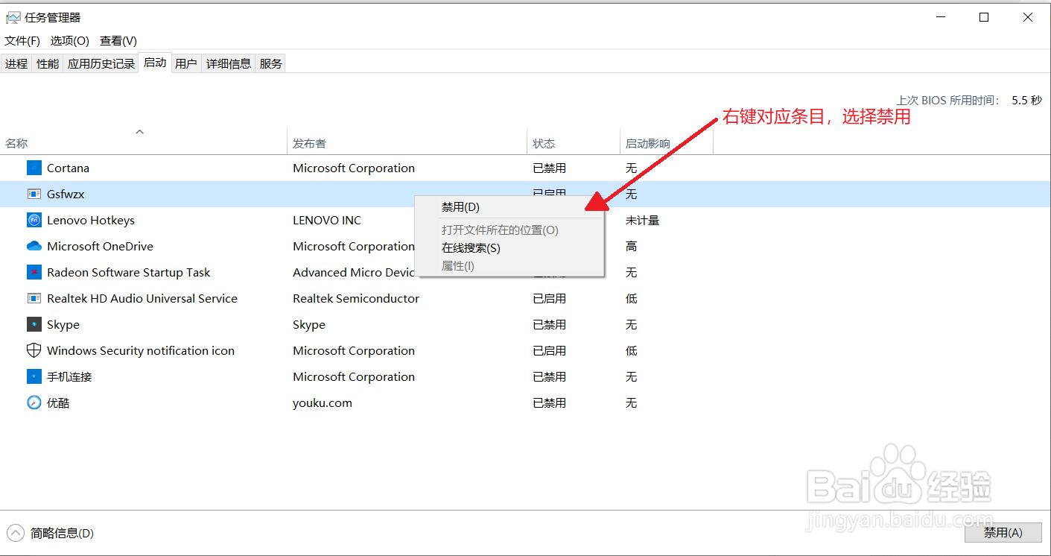Click the 简略信息(D) label
The height and width of the screenshot is (556, 1051).
pos(62,533)
